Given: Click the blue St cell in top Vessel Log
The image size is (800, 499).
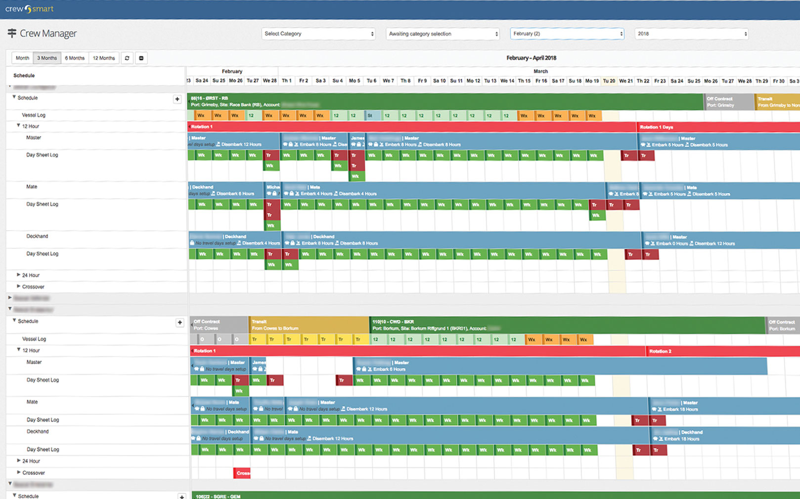Looking at the screenshot, I should pos(371,116).
